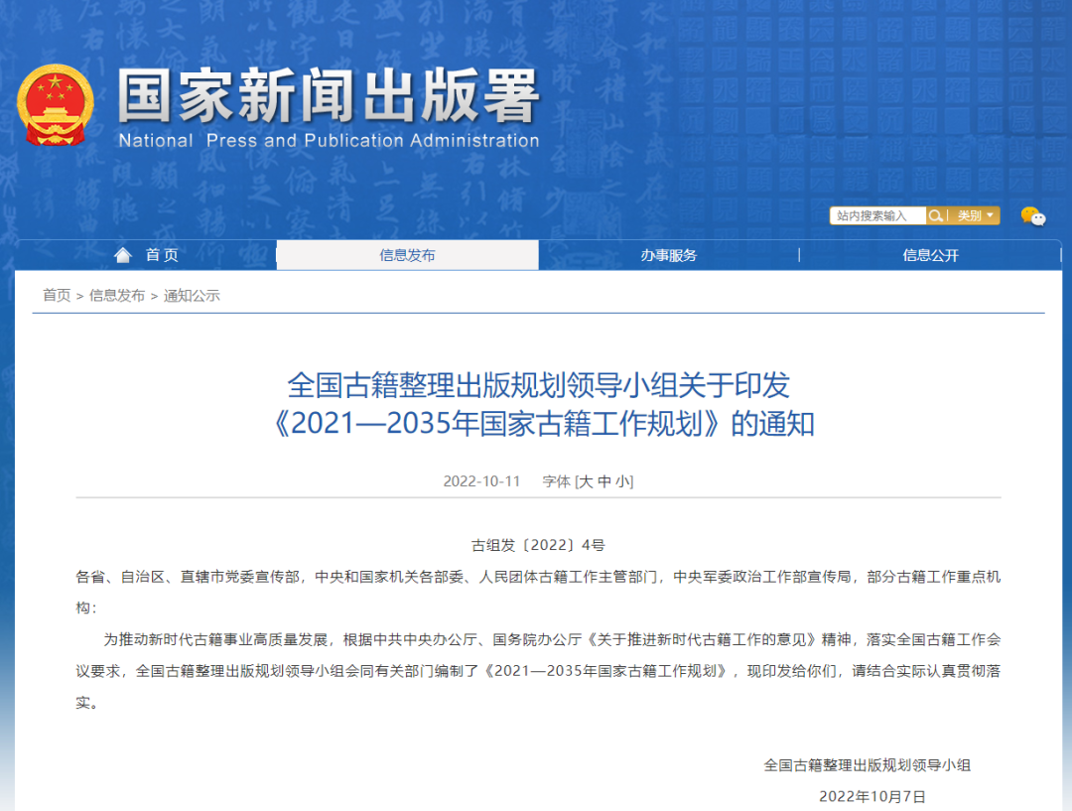Click 信息发布 in the breadcrumb
This screenshot has height=811, width=1072.
click(x=117, y=295)
